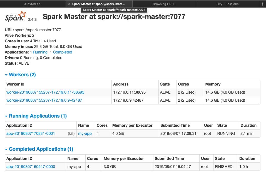Kill the running my-app application

(71, 133)
